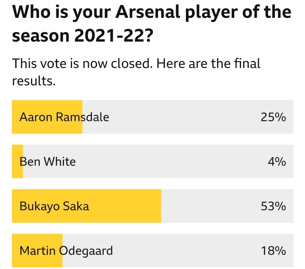The height and width of the screenshot is (269, 305).
Task: Click the grey unfilled part of Odegaard's bar
Action: 178,250
